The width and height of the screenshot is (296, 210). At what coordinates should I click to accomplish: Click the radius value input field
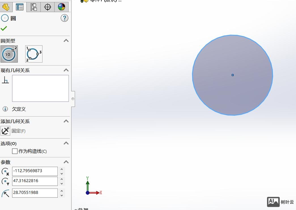[35, 193]
